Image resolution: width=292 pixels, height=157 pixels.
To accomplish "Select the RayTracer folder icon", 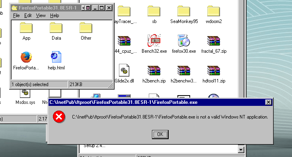I will point(124,11).
